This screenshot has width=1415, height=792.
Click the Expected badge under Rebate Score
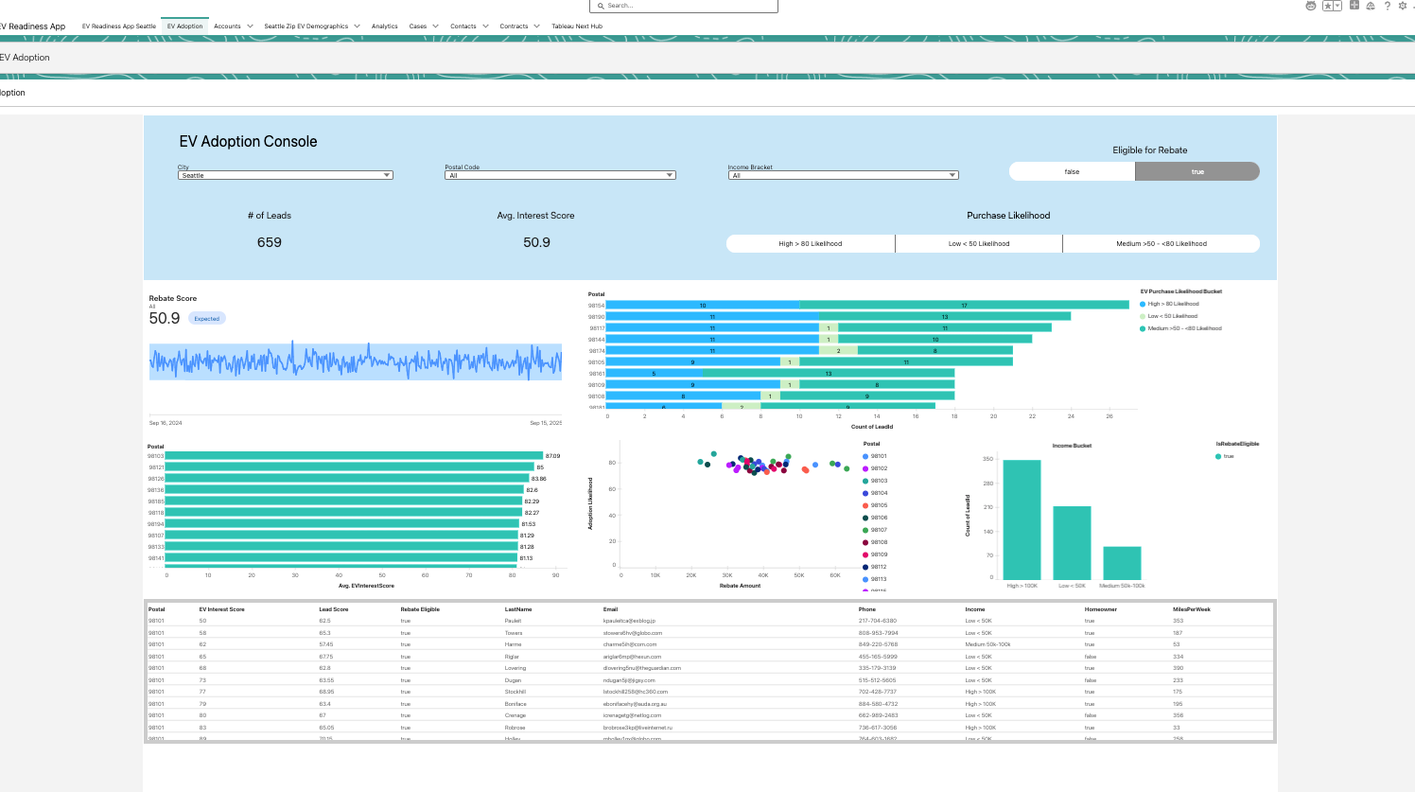[207, 319]
